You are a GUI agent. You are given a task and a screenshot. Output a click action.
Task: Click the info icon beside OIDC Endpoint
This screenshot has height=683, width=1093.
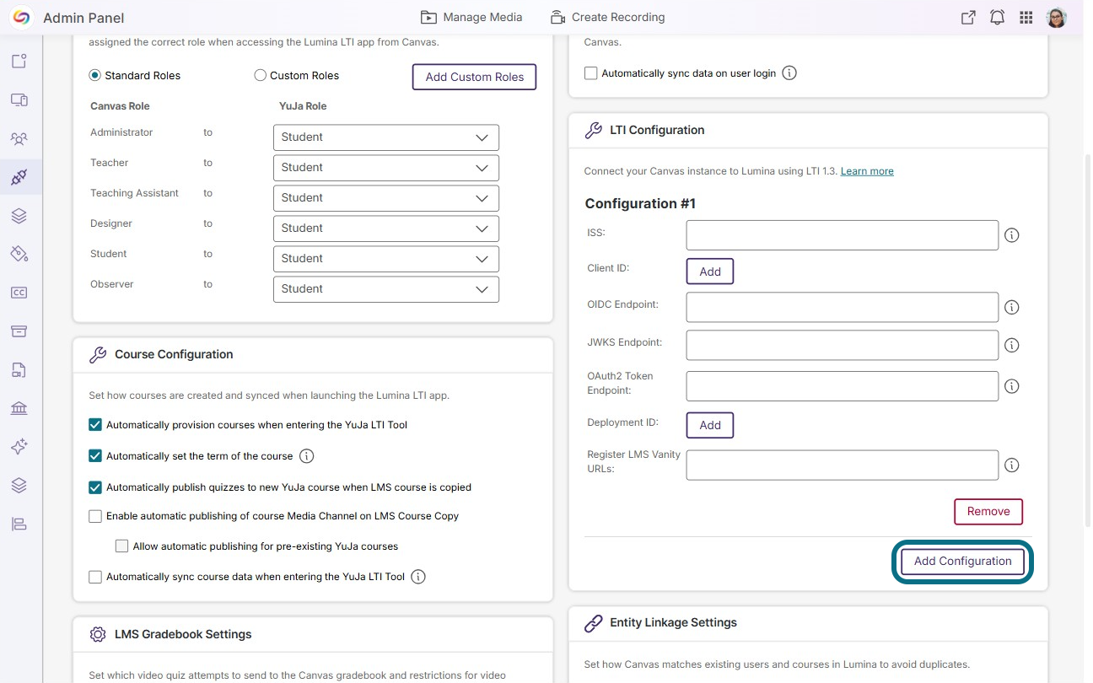[x=1012, y=308]
